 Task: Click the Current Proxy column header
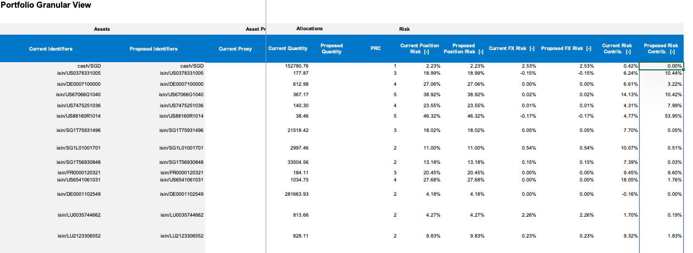[235, 49]
